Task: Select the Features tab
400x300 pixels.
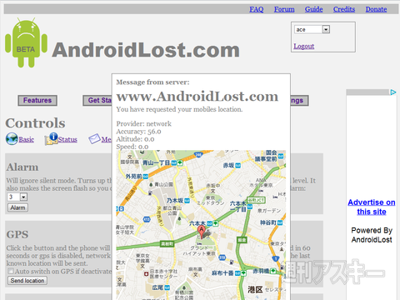Action: tap(37, 100)
